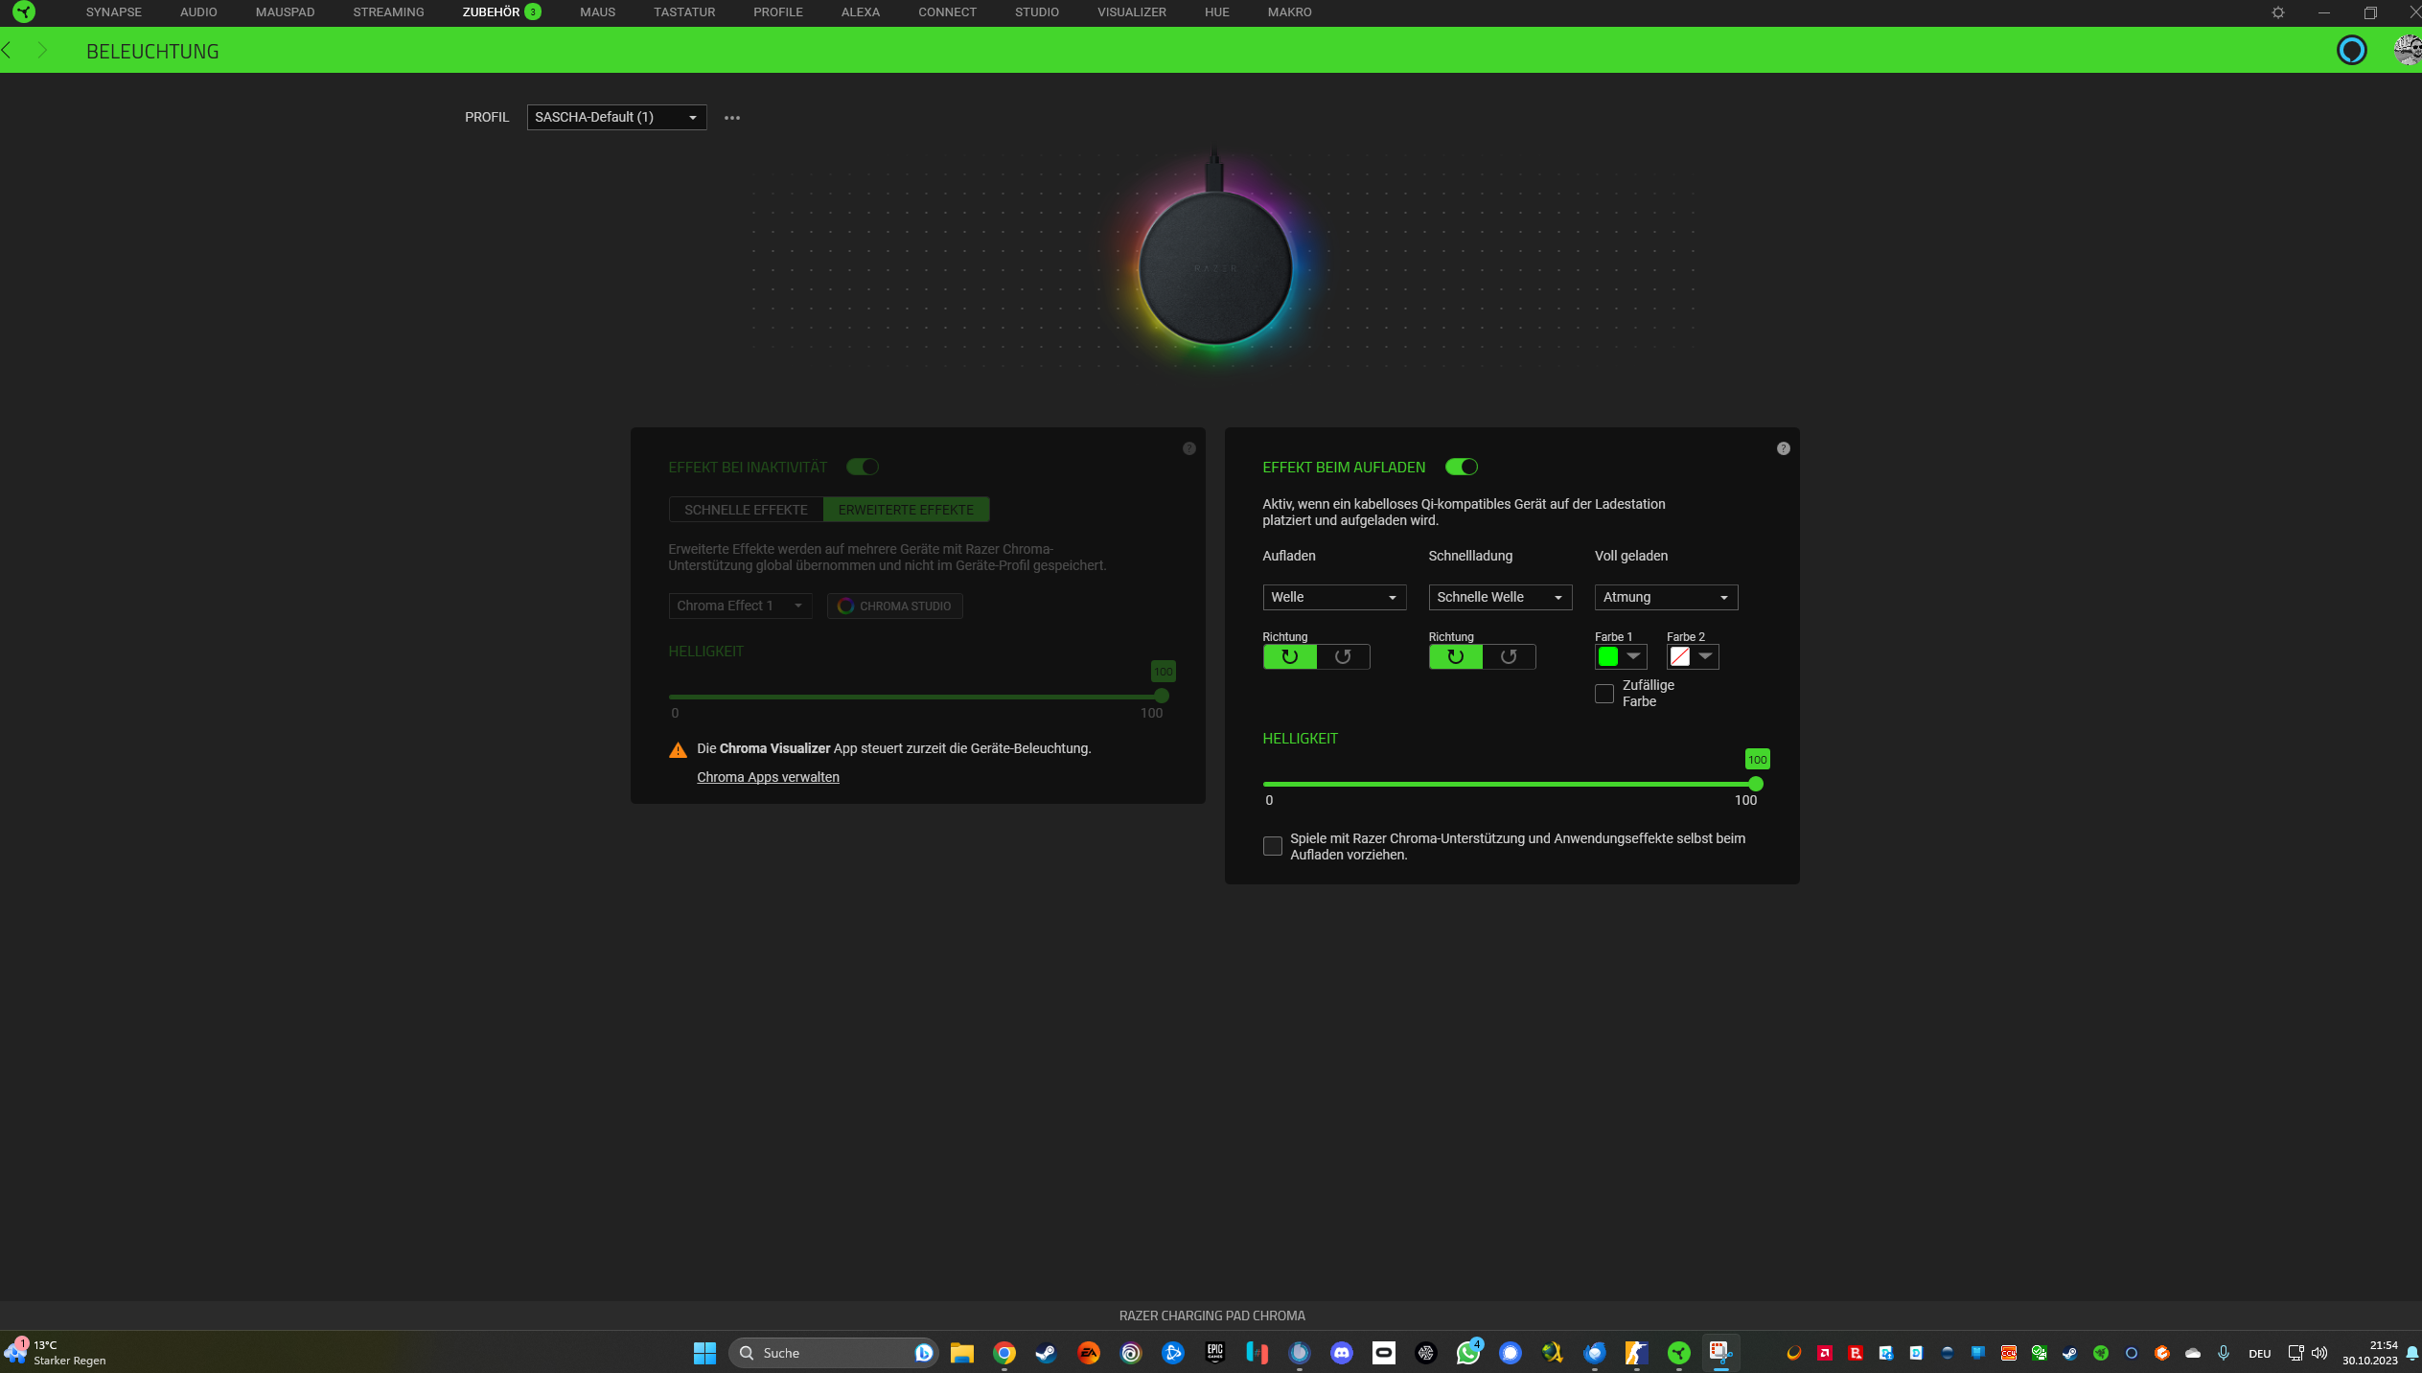The width and height of the screenshot is (2422, 1373).
Task: Open weather widget showing Starker Regen
Action: tap(56, 1352)
